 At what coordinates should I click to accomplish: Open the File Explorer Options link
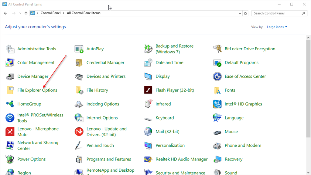click(37, 90)
